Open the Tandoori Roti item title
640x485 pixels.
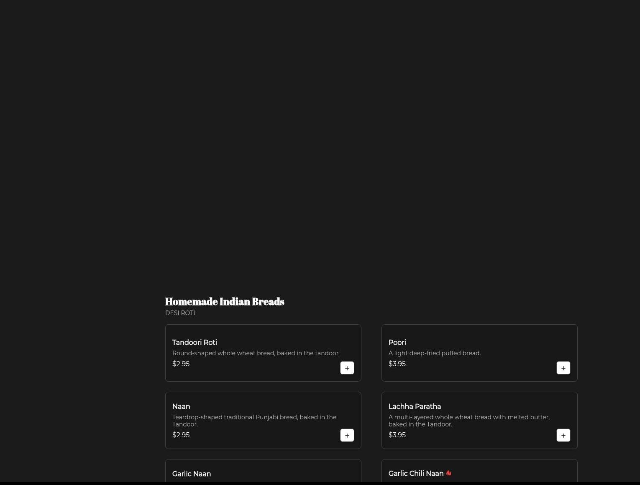click(195, 342)
